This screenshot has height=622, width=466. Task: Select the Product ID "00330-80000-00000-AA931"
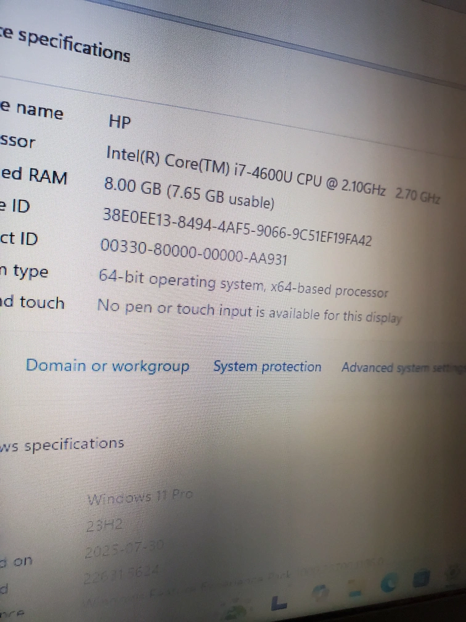click(194, 252)
